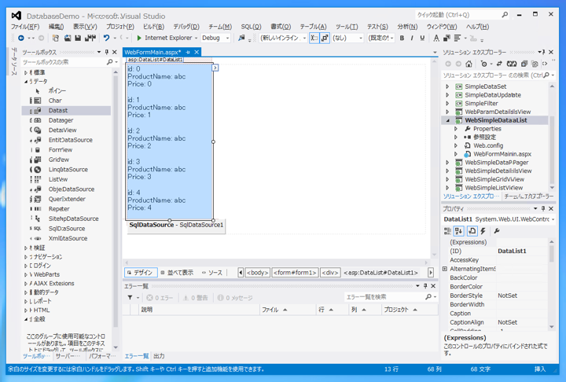The width and height of the screenshot is (566, 382).
Task: Switch to 並べて表示 split view
Action: (x=177, y=273)
